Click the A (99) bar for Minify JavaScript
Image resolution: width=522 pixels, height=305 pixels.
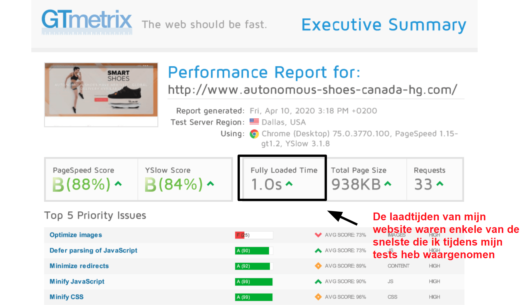(254, 282)
